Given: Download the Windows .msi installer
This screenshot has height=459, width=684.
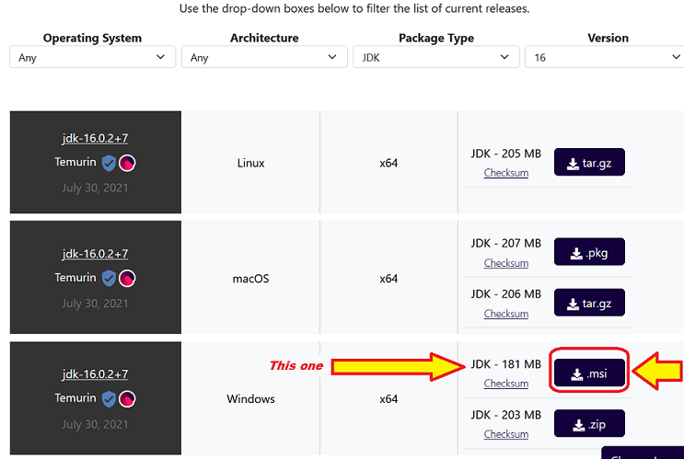Looking at the screenshot, I should click(589, 373).
